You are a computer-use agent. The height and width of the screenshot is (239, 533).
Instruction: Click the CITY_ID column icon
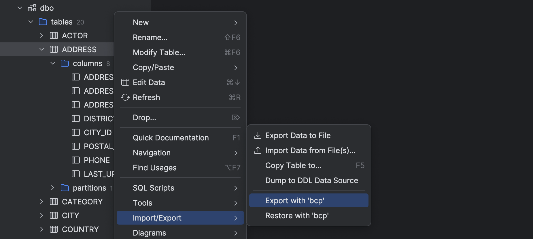[x=76, y=133]
